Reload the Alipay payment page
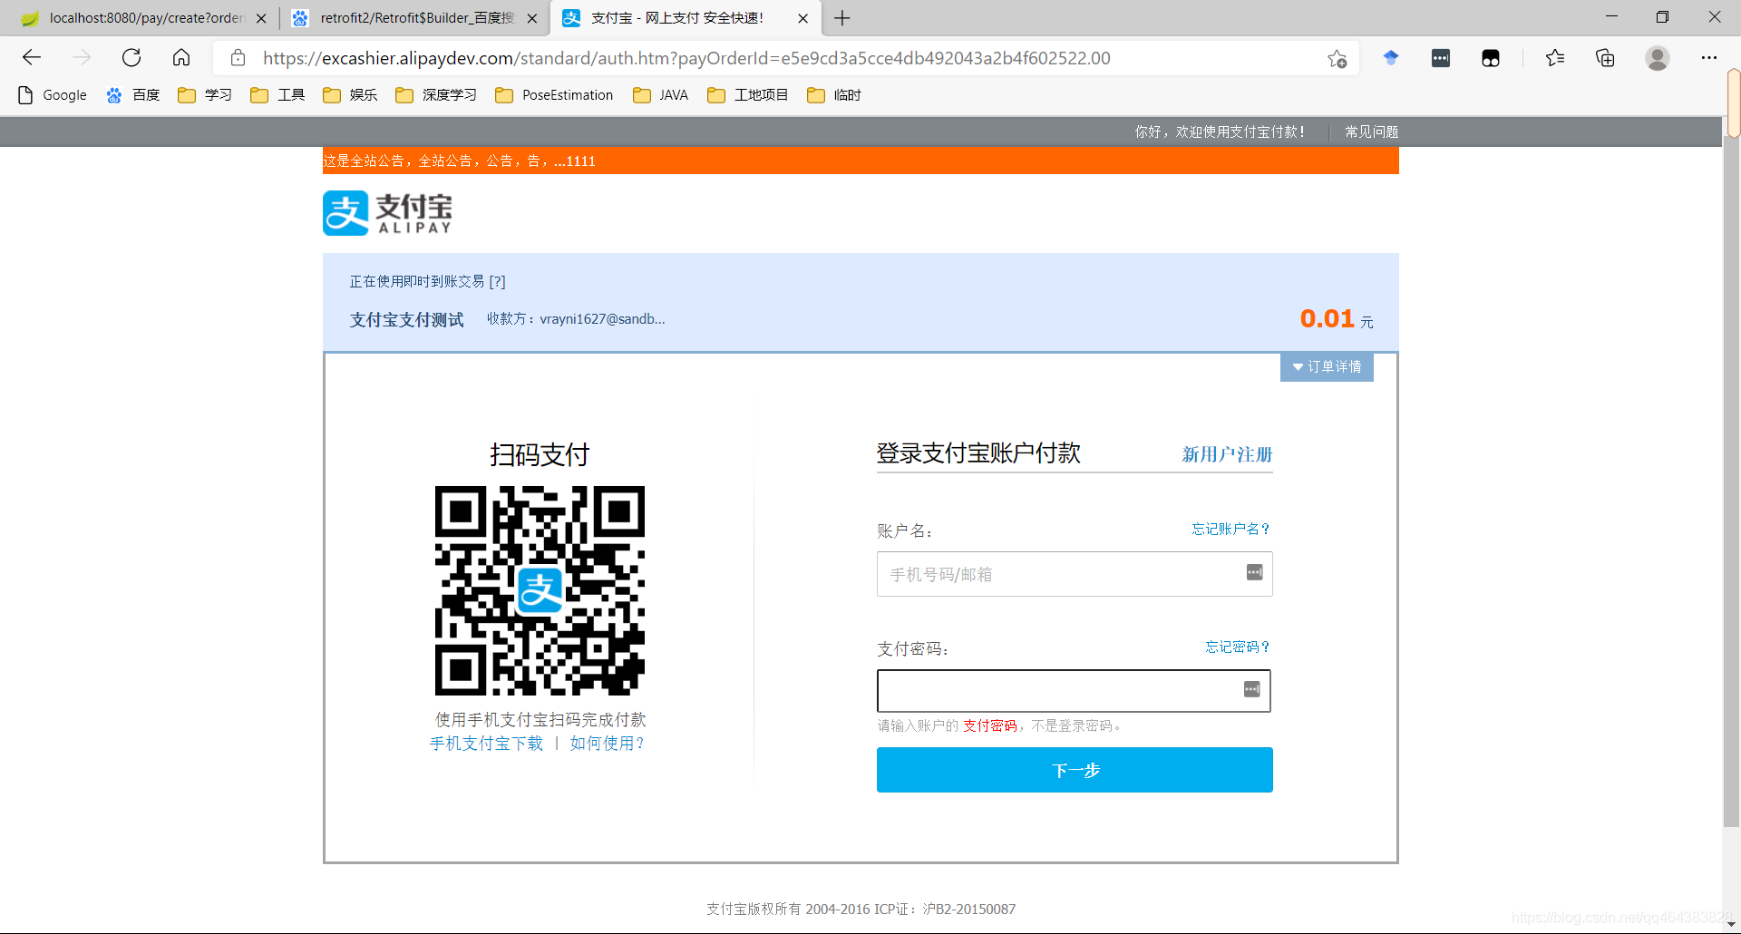This screenshot has width=1741, height=934. (x=131, y=58)
